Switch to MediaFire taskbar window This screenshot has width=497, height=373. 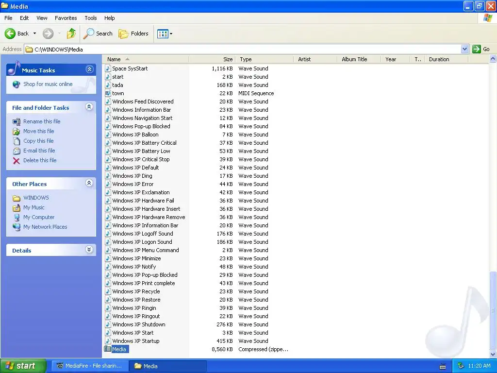point(90,366)
